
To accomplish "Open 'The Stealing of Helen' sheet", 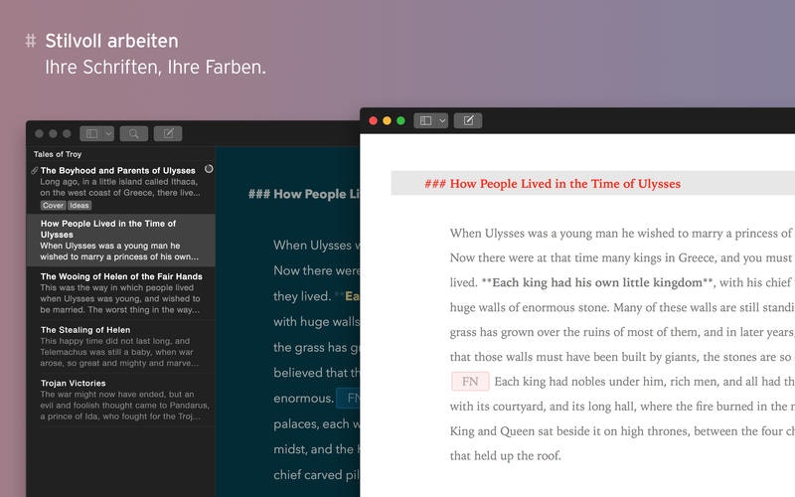I will (x=121, y=346).
